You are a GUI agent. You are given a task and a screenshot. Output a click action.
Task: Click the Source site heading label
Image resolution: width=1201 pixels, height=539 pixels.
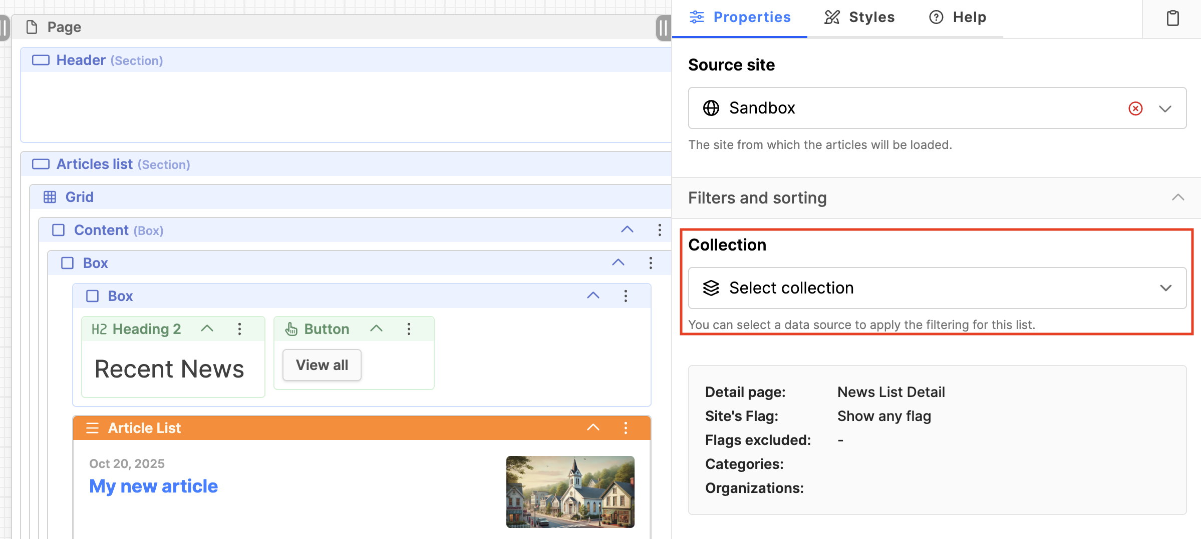click(x=731, y=65)
